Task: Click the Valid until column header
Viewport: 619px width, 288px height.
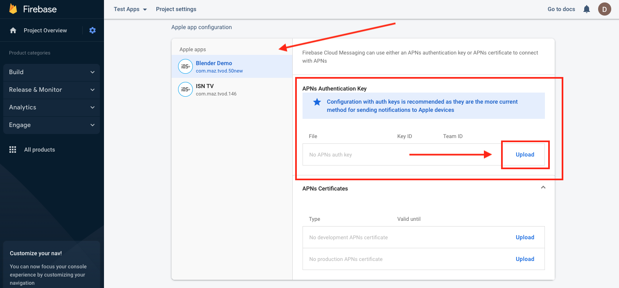Action: pyautogui.click(x=409, y=219)
